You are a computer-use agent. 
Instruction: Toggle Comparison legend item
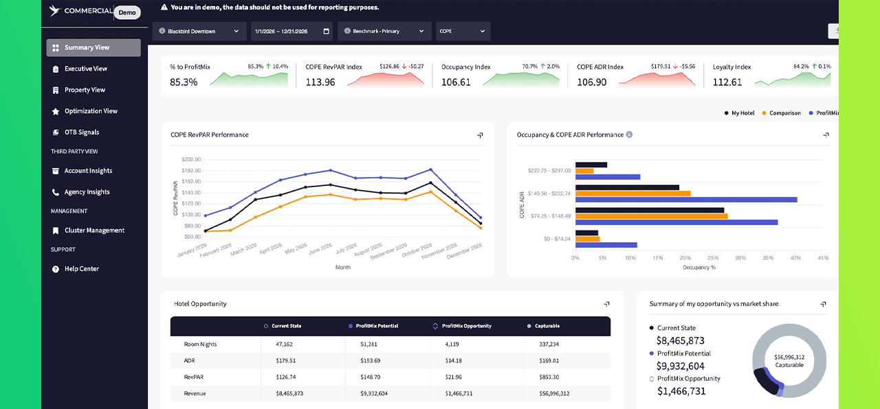pos(781,113)
